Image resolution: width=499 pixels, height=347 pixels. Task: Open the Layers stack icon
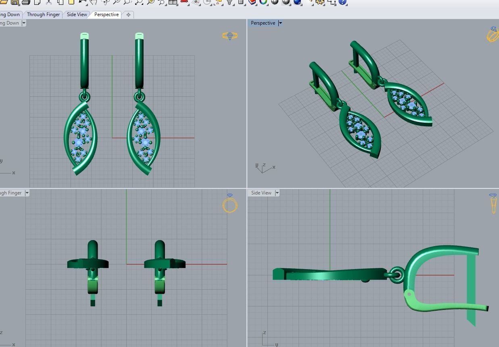252,2
